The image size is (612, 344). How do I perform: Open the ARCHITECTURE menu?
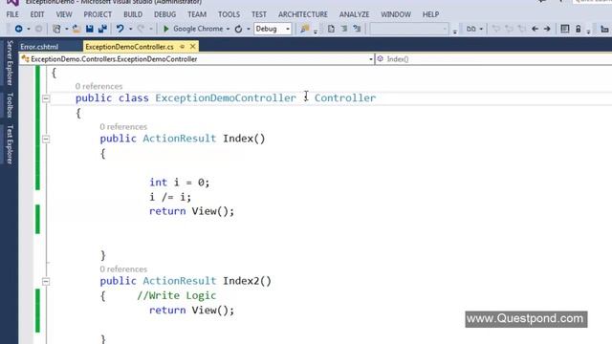(x=303, y=14)
